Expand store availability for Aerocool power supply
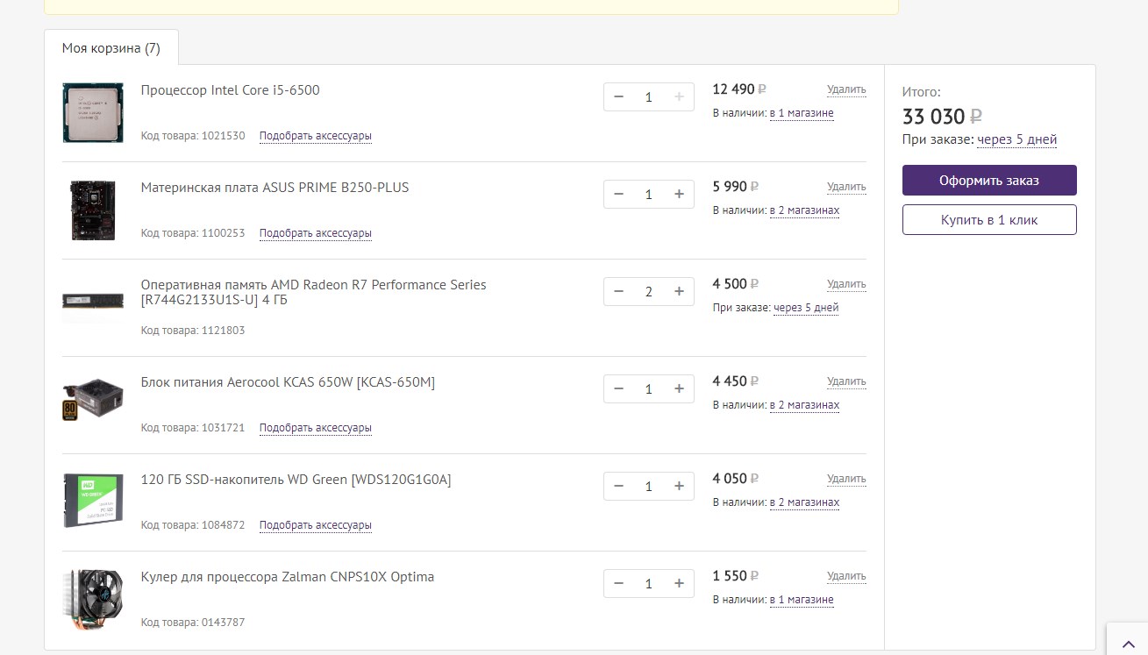This screenshot has width=1148, height=655. 804,405
